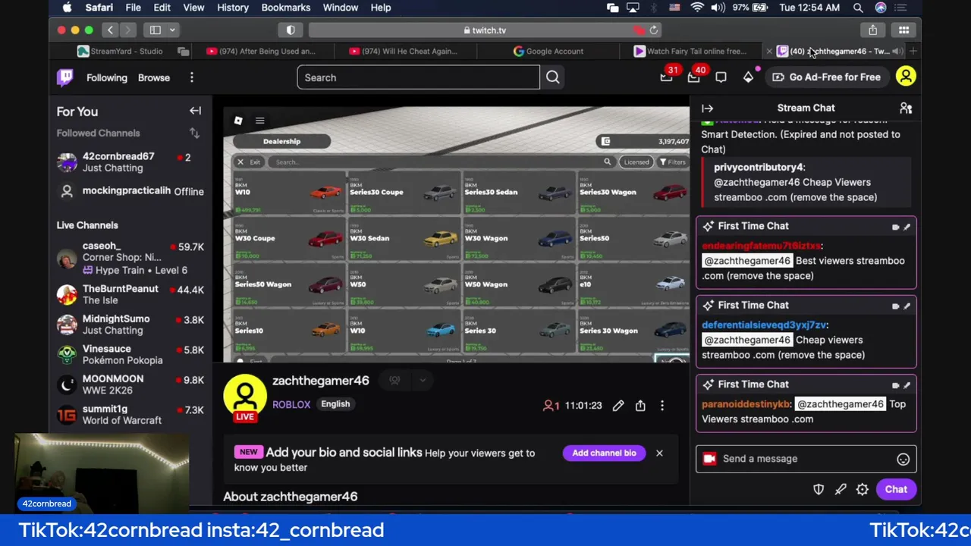Focus the Twitch search field

tap(418, 77)
